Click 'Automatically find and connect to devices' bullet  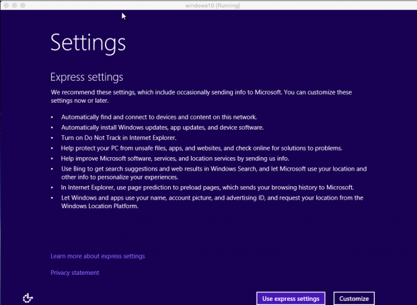coord(159,117)
